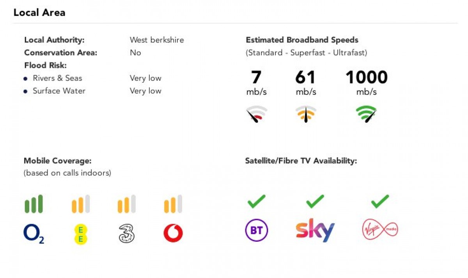
Task: Click the green checkmark above Sky
Action: pyautogui.click(x=315, y=201)
